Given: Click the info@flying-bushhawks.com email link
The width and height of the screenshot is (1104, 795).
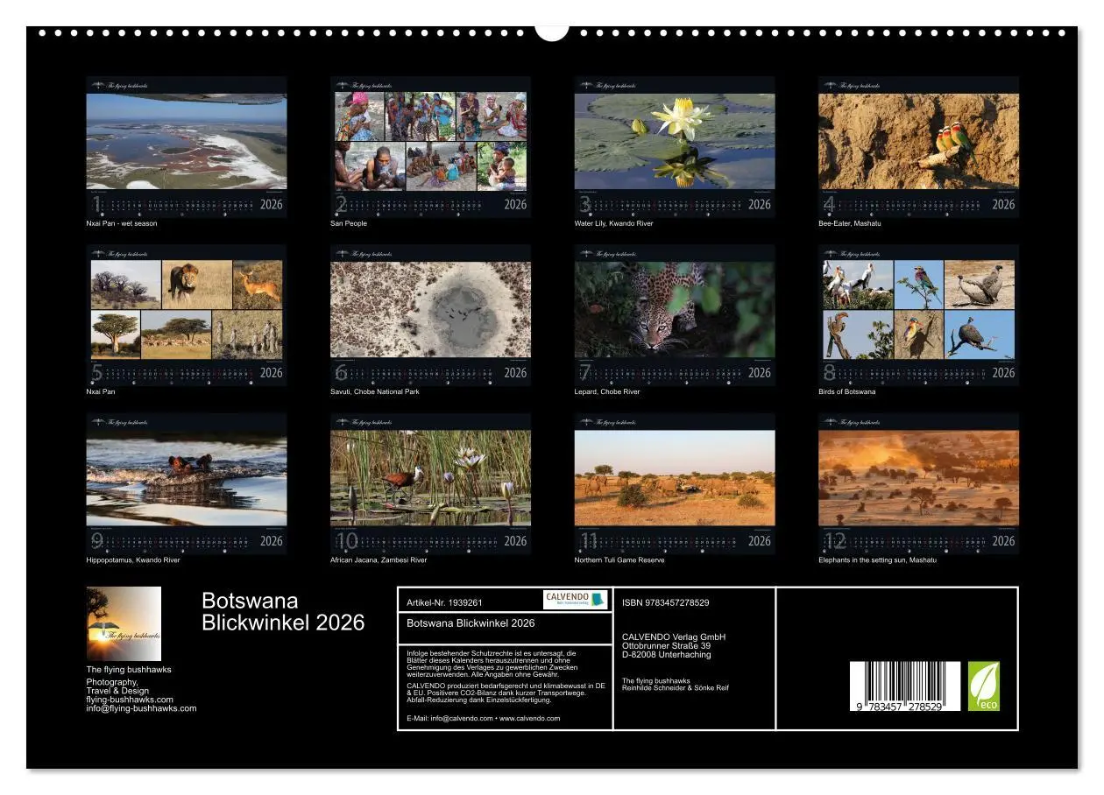Looking at the screenshot, I should [x=140, y=708].
